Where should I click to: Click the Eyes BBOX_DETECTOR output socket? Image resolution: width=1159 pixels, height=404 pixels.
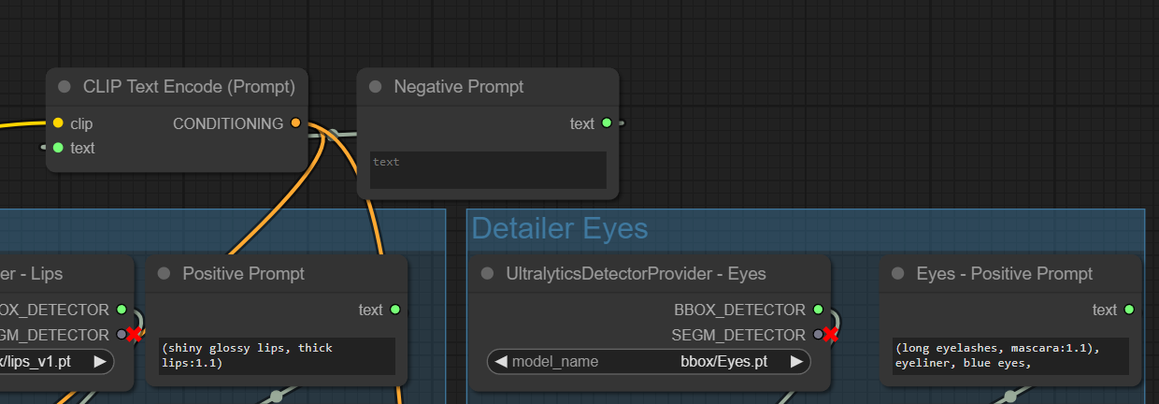819,310
